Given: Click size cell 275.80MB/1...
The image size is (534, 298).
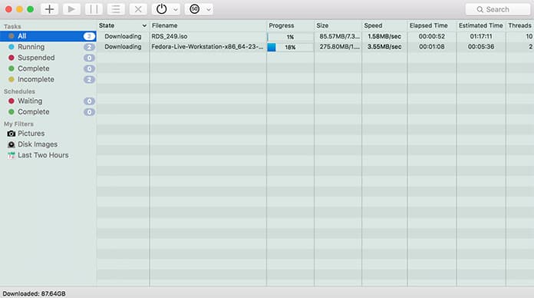Looking at the screenshot, I should pyautogui.click(x=339, y=47).
